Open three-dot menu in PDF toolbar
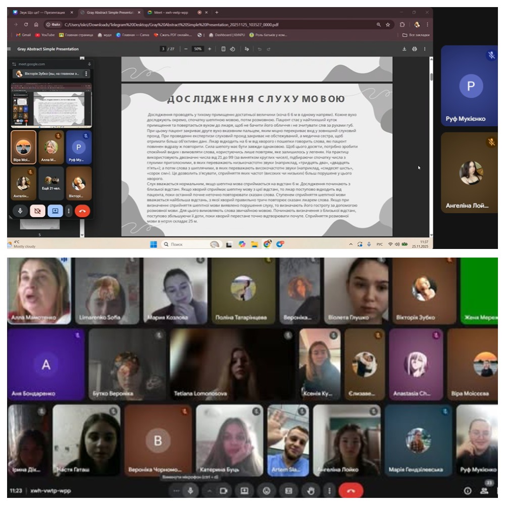 pyautogui.click(x=424, y=49)
